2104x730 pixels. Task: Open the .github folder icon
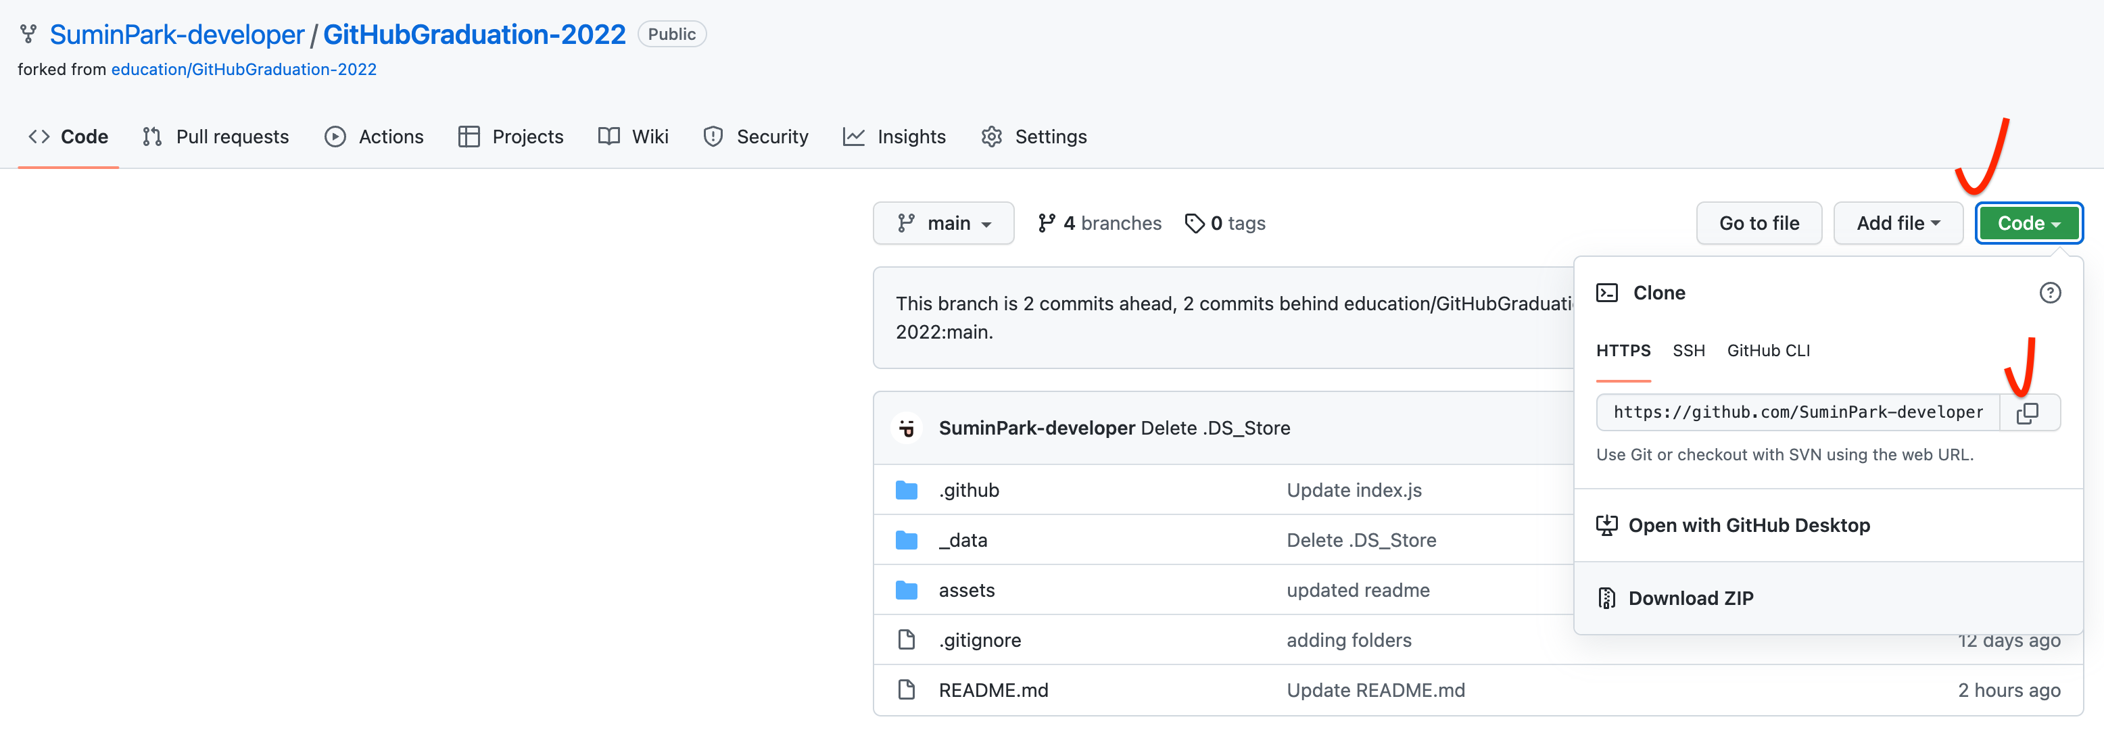(906, 490)
